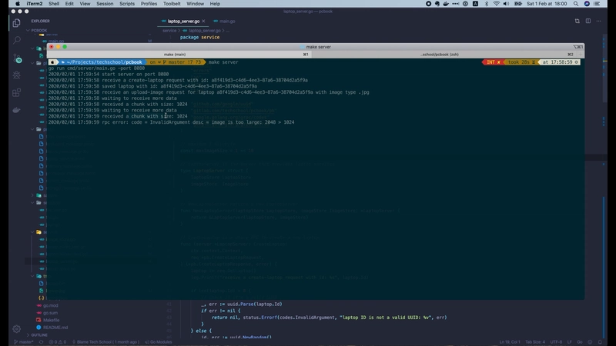Switch to the main.go editor tab
616x346 pixels.
tap(224, 22)
